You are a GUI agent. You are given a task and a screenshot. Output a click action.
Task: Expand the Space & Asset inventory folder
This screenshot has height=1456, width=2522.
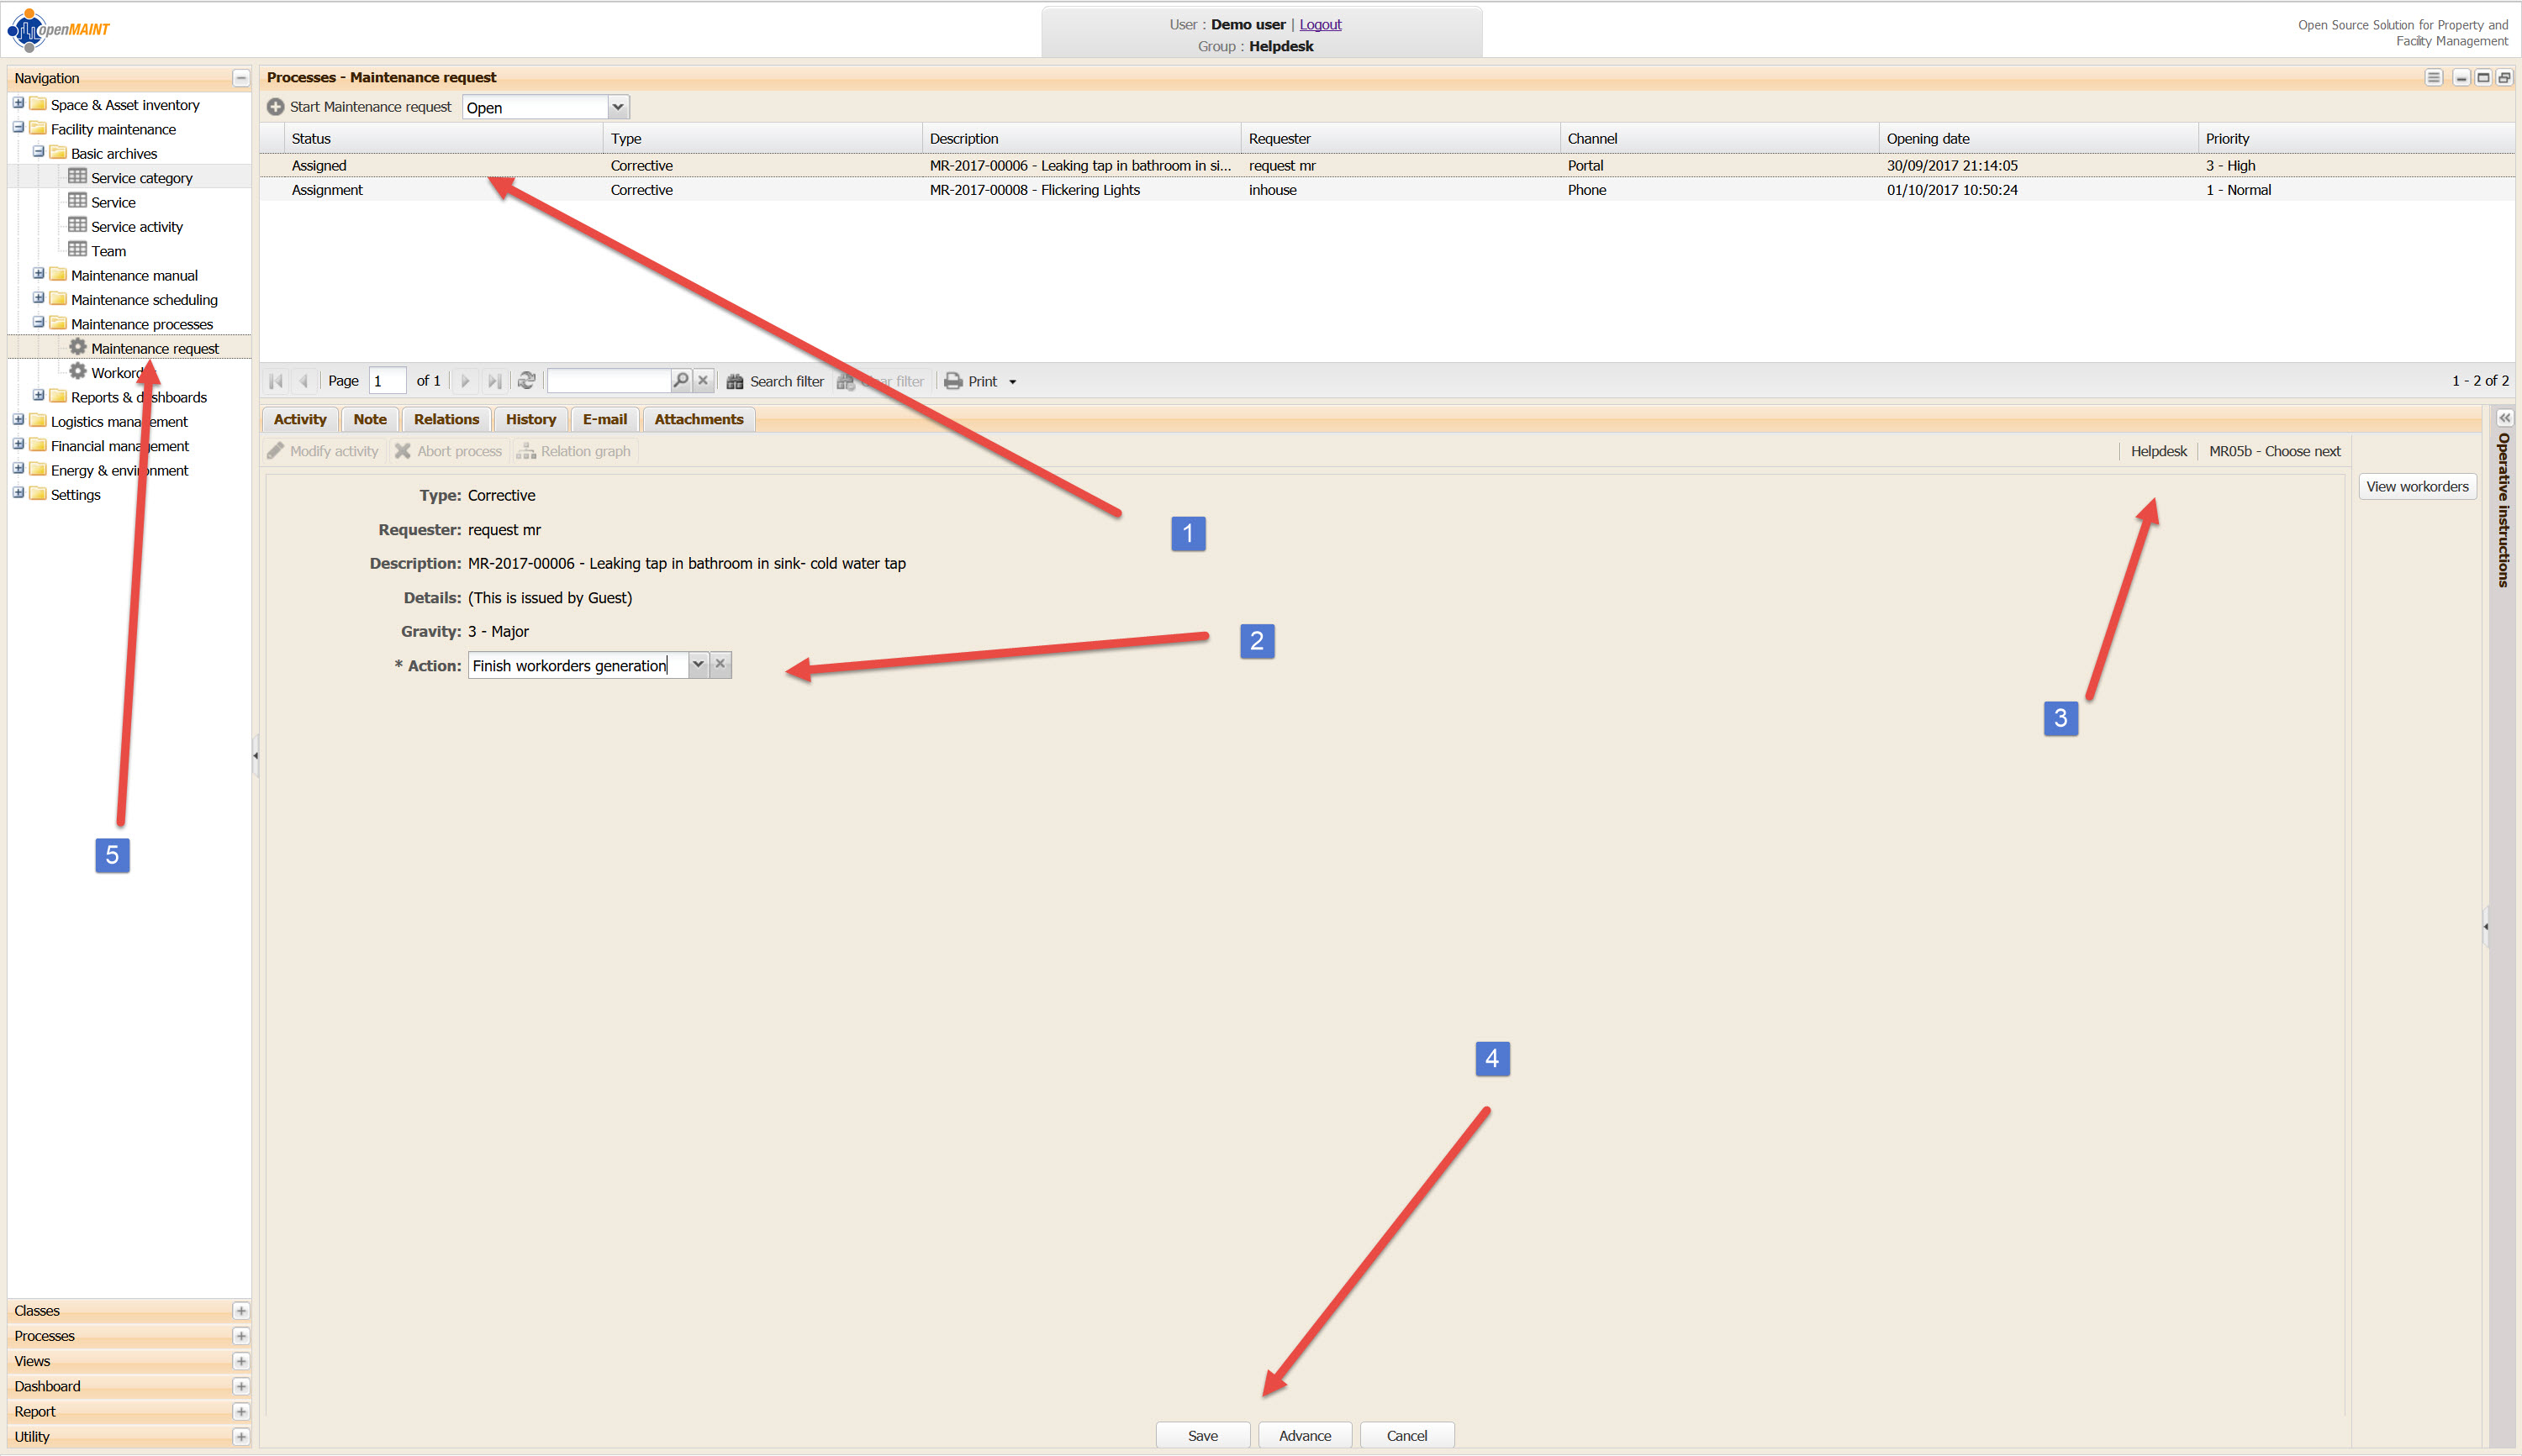tap(18, 104)
